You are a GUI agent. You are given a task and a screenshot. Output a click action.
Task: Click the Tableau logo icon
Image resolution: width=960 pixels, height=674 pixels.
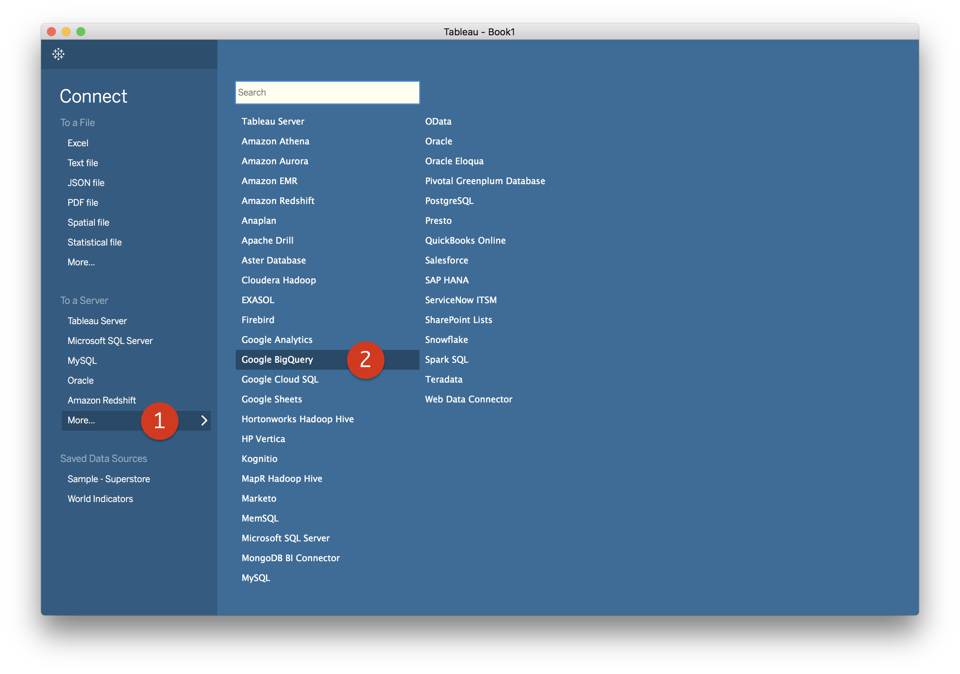[58, 54]
